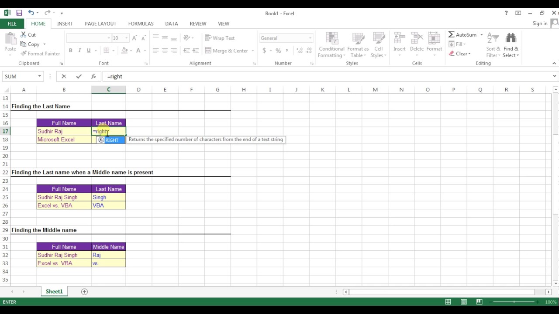Click the Undo arrow icon
Image resolution: width=559 pixels, height=314 pixels.
pos(31,13)
